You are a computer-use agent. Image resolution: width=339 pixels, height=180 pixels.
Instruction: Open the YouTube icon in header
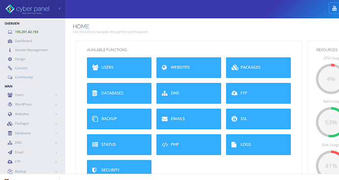[x=334, y=8]
